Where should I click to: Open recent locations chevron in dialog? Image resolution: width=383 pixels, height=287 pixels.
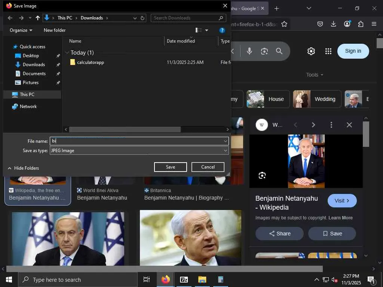(x=30, y=18)
